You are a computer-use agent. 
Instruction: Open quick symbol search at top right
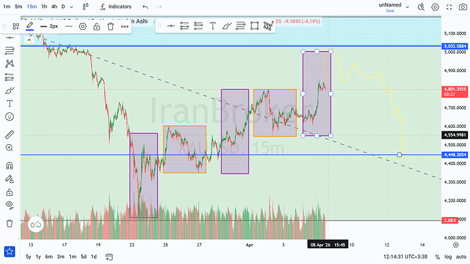[421, 7]
